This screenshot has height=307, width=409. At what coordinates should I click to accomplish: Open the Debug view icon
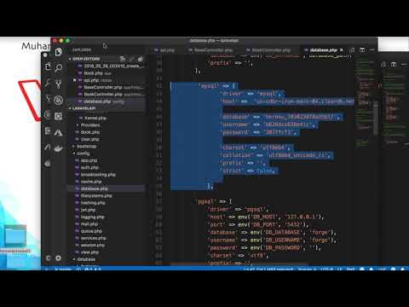[58, 100]
